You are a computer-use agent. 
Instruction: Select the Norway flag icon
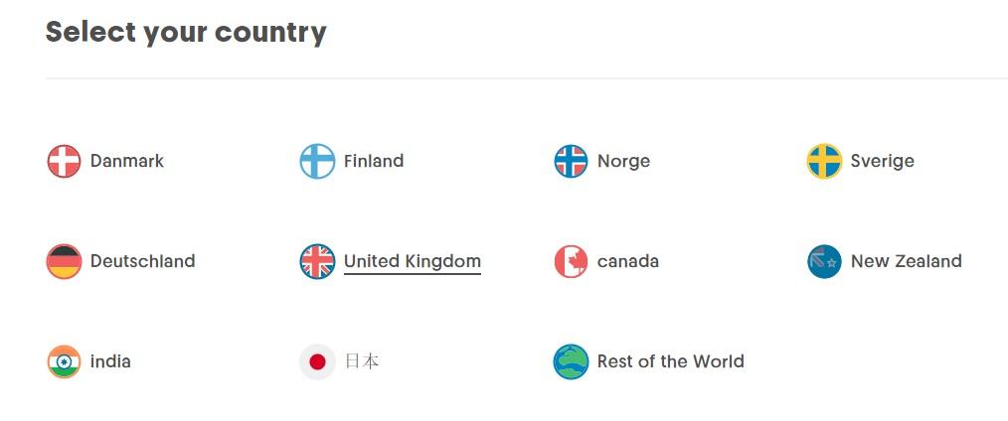(571, 161)
